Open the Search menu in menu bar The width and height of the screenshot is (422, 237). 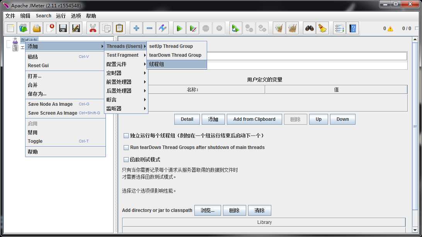(x=43, y=16)
